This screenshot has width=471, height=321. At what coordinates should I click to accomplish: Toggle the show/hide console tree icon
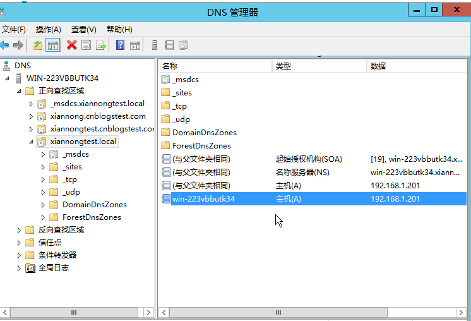click(53, 45)
